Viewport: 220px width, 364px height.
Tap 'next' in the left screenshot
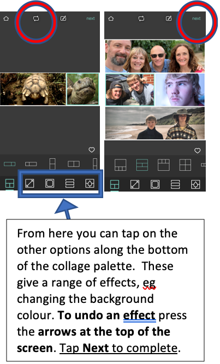(x=91, y=19)
